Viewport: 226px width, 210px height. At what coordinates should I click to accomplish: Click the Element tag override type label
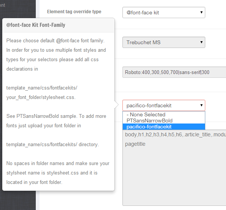(x=74, y=12)
